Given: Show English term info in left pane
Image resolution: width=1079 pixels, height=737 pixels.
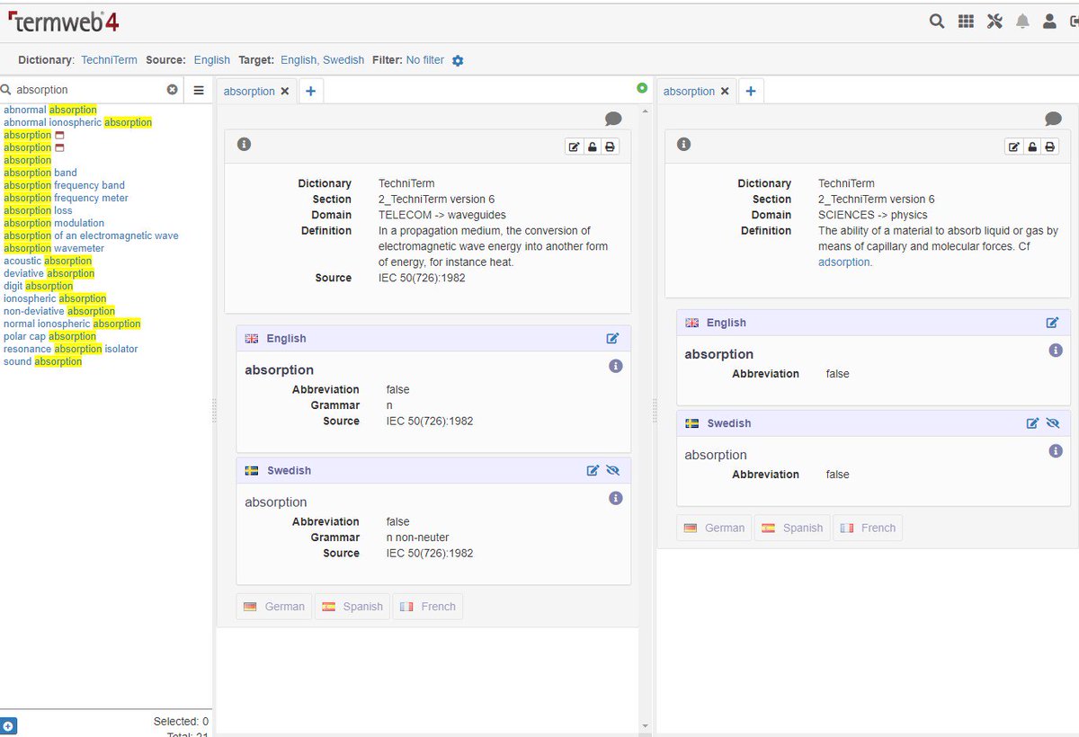Looking at the screenshot, I should (615, 366).
